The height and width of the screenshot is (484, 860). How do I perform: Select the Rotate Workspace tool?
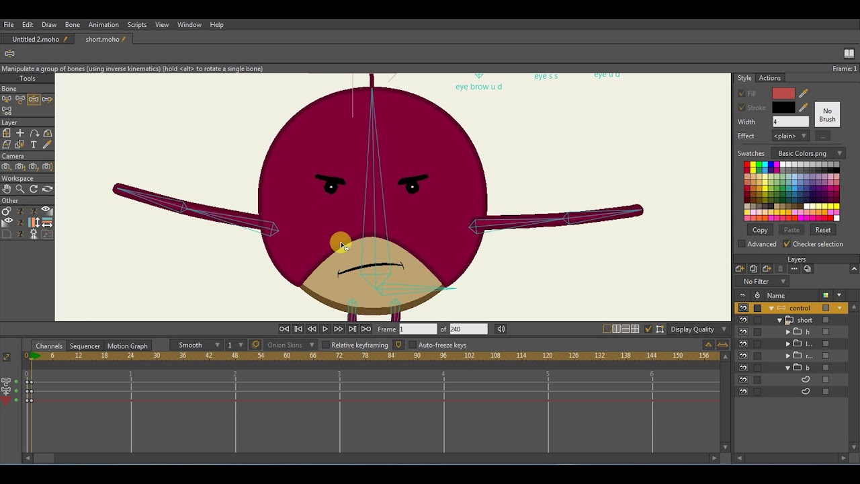point(34,189)
